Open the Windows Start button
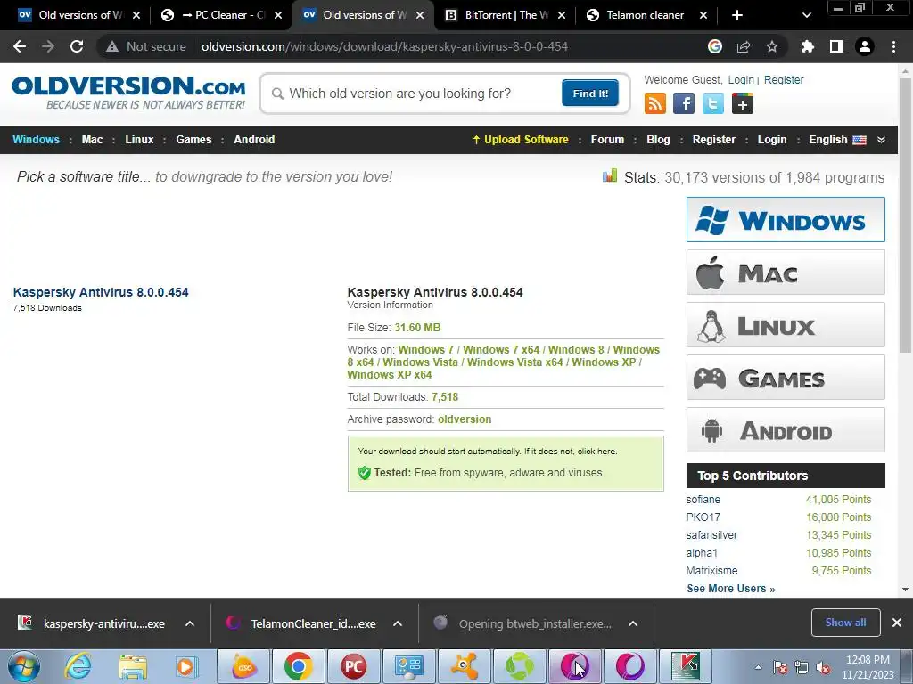Image resolution: width=913 pixels, height=684 pixels. pyautogui.click(x=23, y=666)
